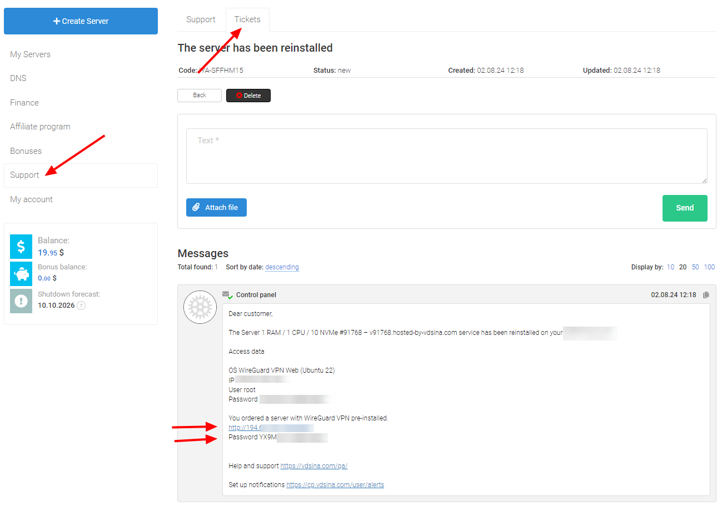This screenshot has width=722, height=506.
Task: Click the Status: new text
Action: tap(332, 71)
